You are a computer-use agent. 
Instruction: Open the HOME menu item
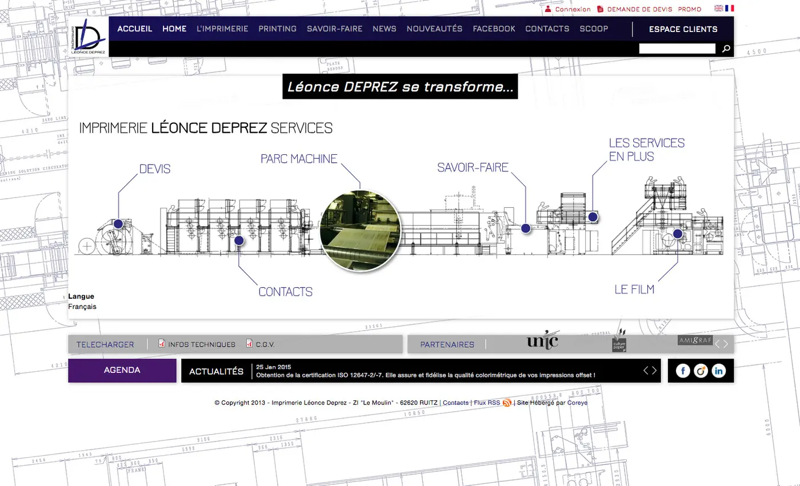(x=174, y=29)
